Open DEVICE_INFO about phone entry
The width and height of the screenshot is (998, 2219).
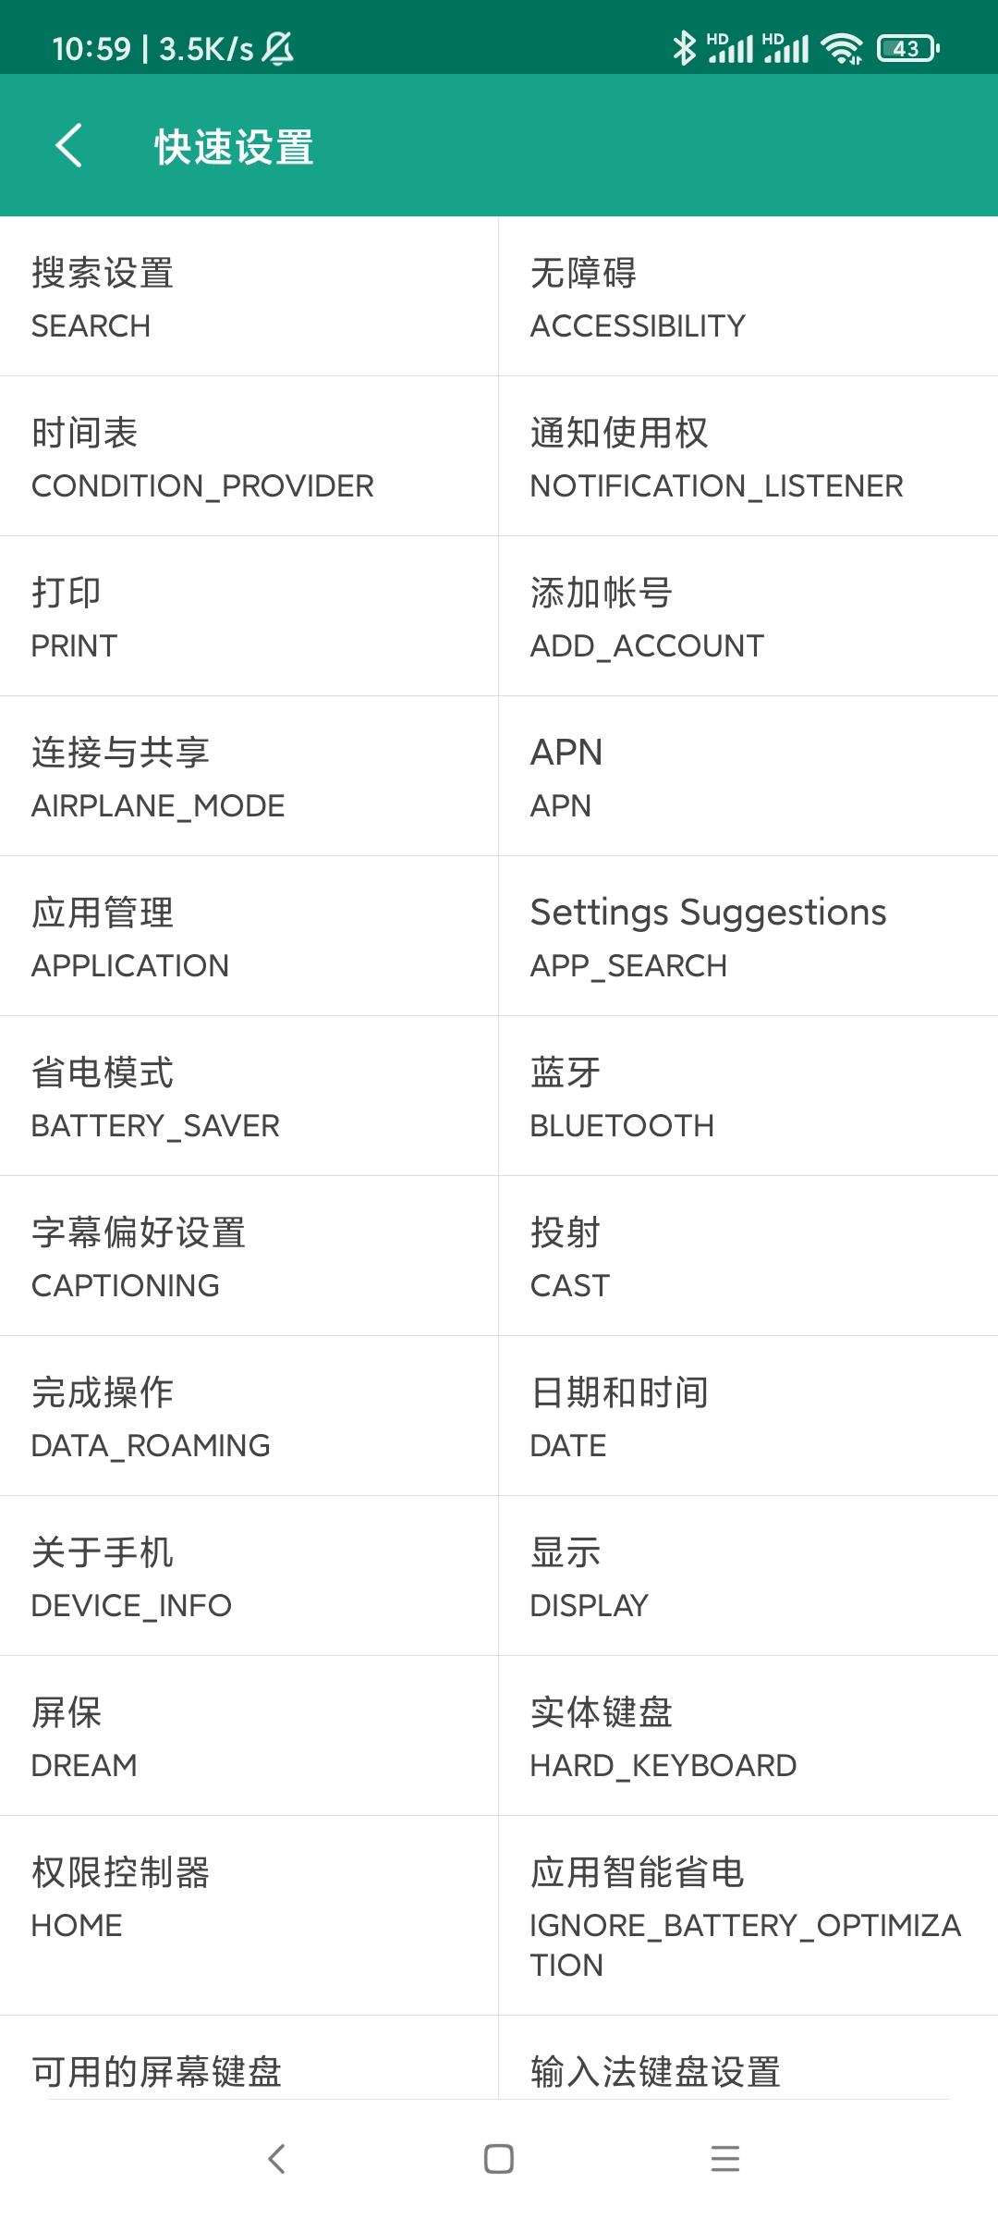[249, 1576]
